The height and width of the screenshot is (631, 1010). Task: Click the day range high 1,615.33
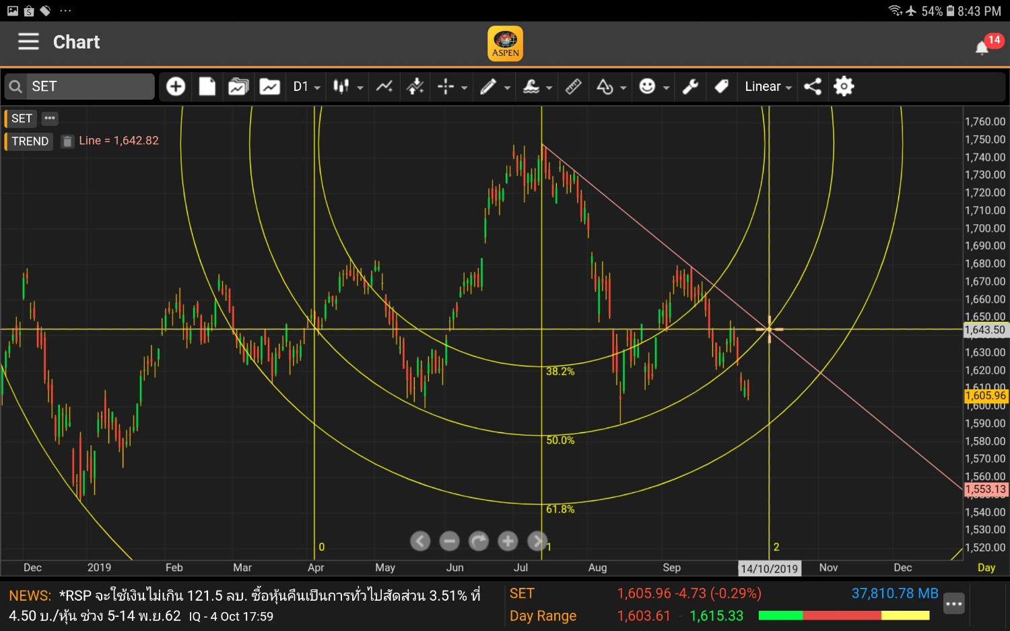[716, 616]
